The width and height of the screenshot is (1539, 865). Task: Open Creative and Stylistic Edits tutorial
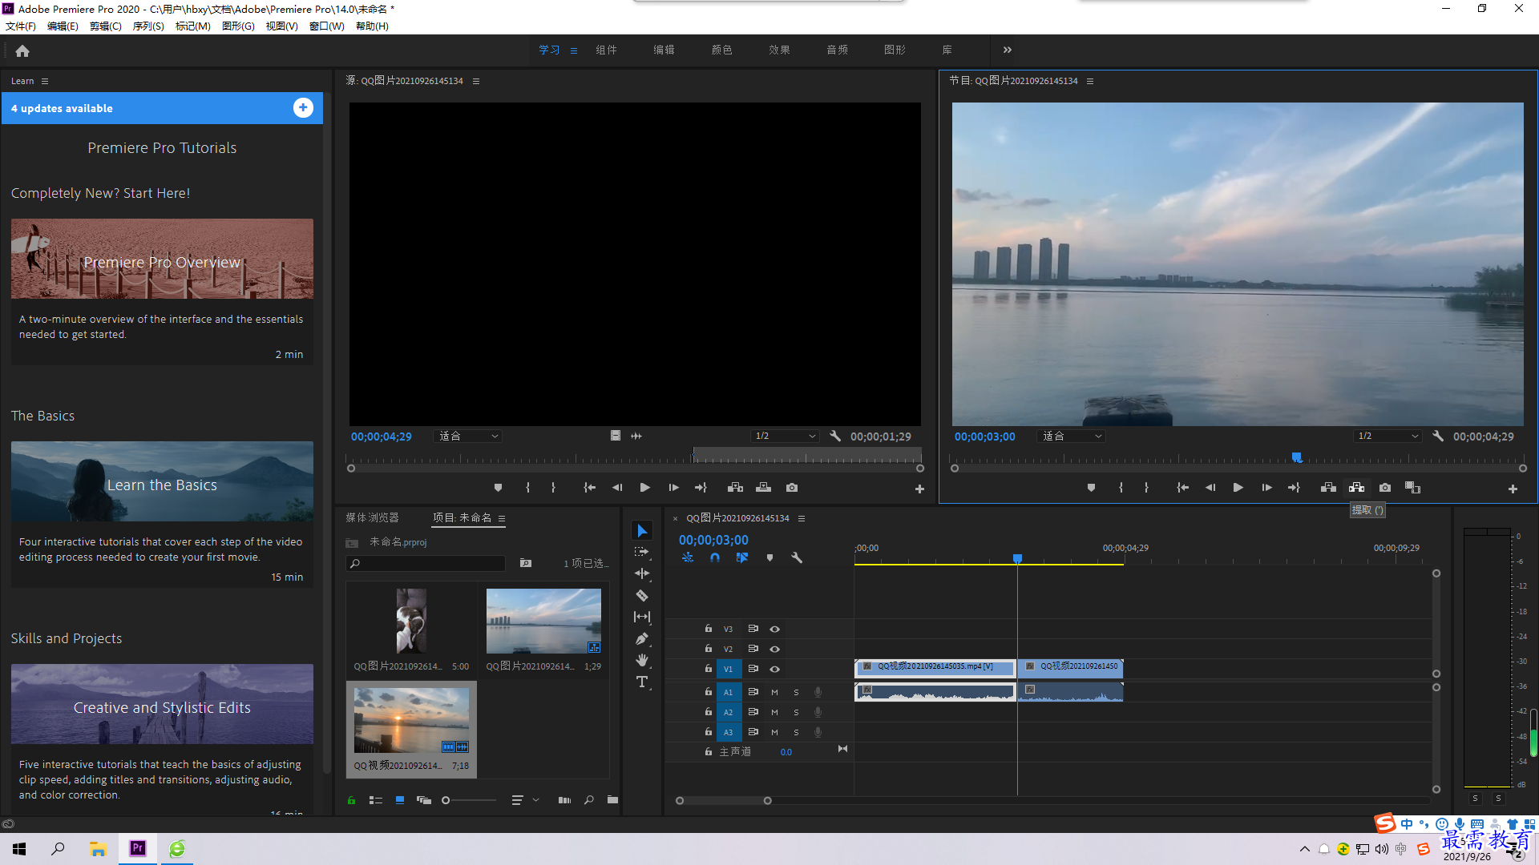pos(162,704)
